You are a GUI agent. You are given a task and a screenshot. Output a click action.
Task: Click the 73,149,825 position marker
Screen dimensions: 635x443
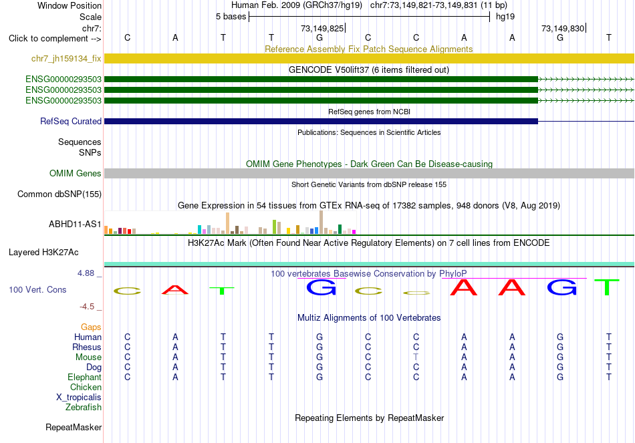point(323,28)
